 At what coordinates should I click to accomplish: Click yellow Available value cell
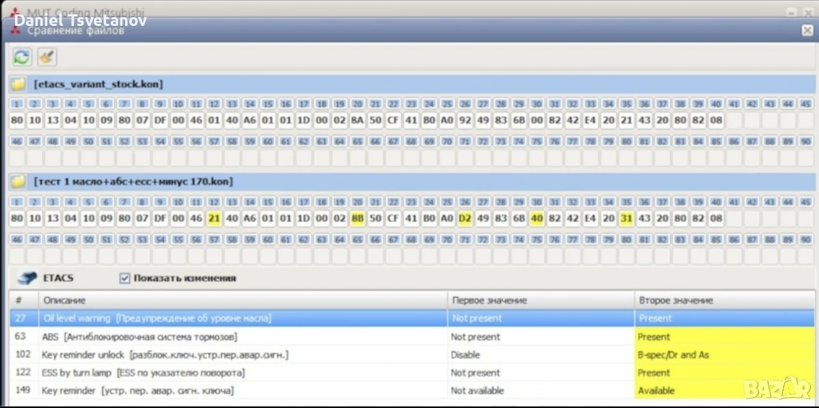(725, 390)
